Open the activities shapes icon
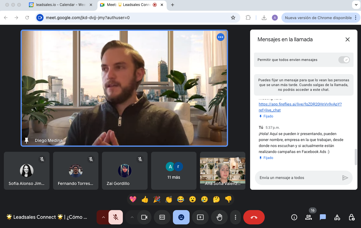 (x=337, y=217)
